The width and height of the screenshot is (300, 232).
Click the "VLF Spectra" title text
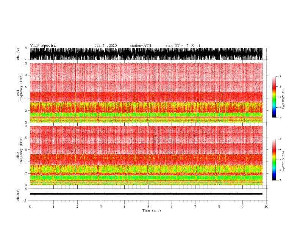tap(43, 45)
